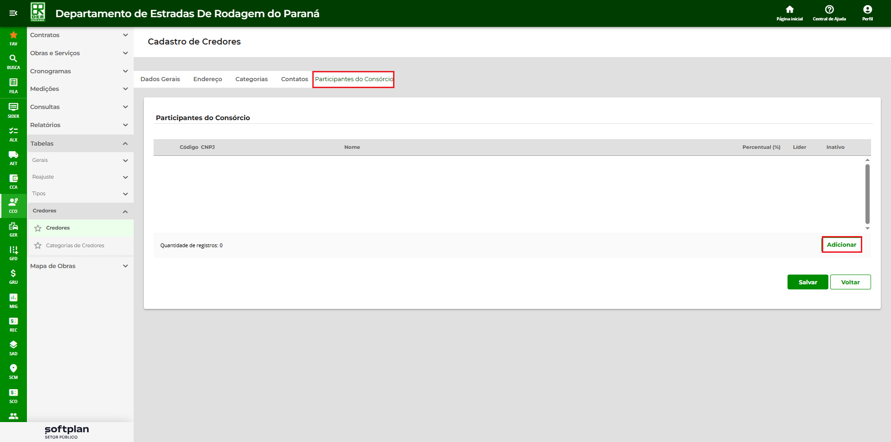
Task: Click the Adicionar button
Action: tap(841, 245)
